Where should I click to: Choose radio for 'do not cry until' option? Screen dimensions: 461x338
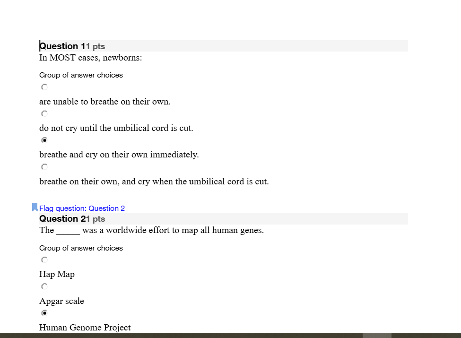[x=44, y=113]
